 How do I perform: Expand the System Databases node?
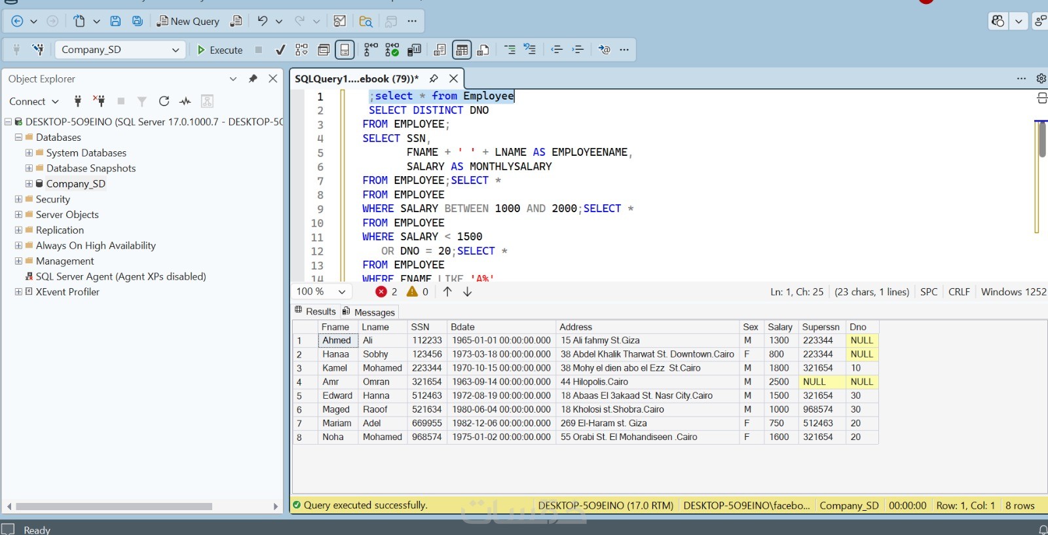point(29,153)
